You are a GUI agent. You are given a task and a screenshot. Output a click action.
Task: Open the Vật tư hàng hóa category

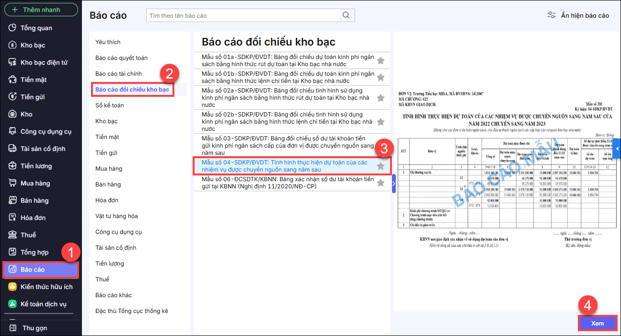116,216
